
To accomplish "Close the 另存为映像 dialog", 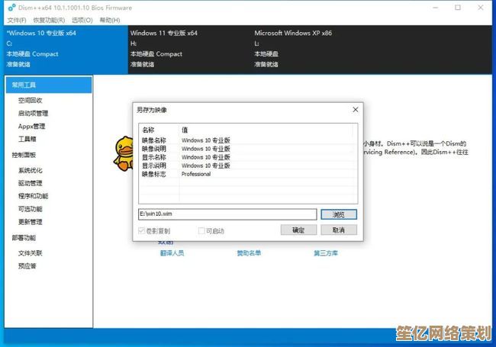I will (356, 109).
